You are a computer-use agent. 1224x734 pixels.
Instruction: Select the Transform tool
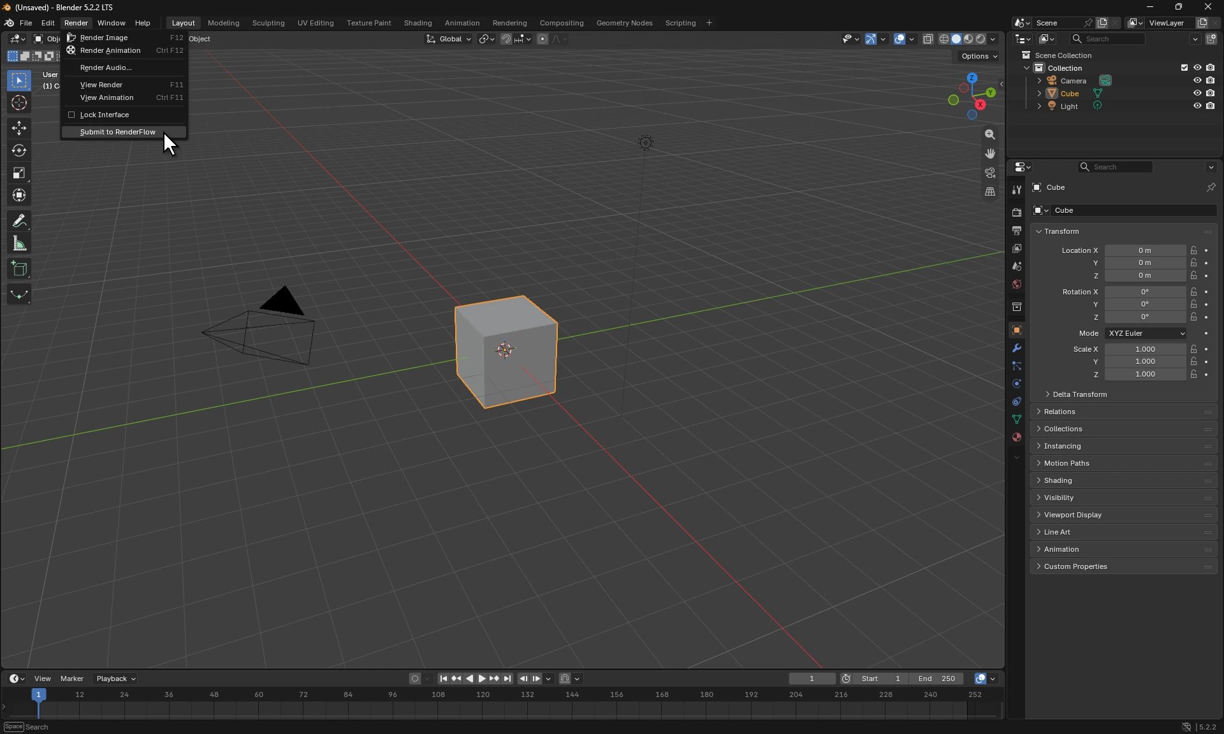pyautogui.click(x=19, y=196)
